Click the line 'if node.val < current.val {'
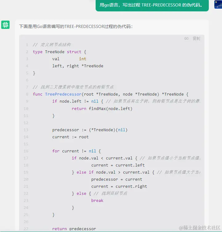The width and height of the screenshot is (222, 232). click(x=105, y=158)
